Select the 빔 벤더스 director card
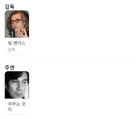 pos(17,32)
